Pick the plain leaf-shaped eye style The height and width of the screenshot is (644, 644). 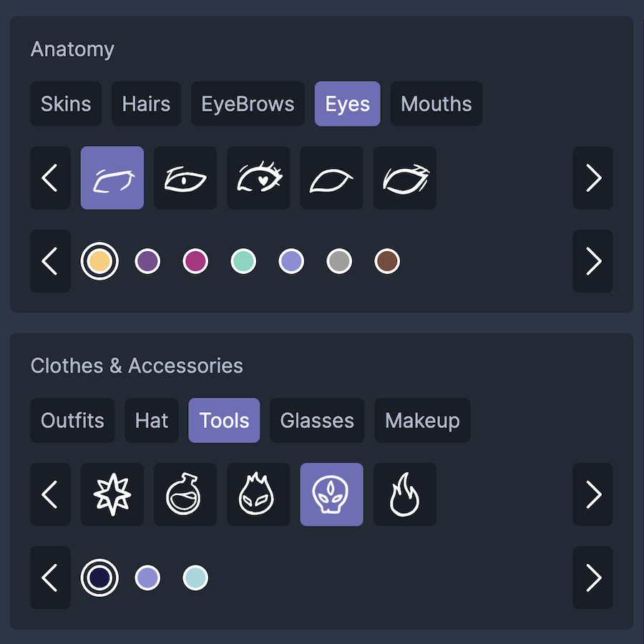click(x=332, y=178)
